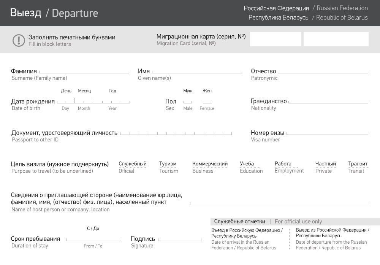Click the Visa number field
380x265 pixels.
pyautogui.click(x=327, y=133)
